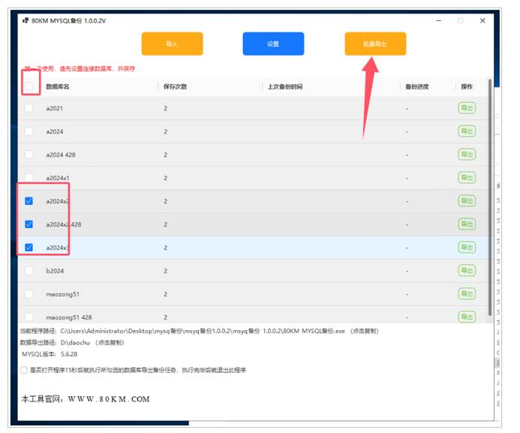520x433 pixels.
Task: Click 导出 in the a2024x1 row
Action: [x=467, y=178]
